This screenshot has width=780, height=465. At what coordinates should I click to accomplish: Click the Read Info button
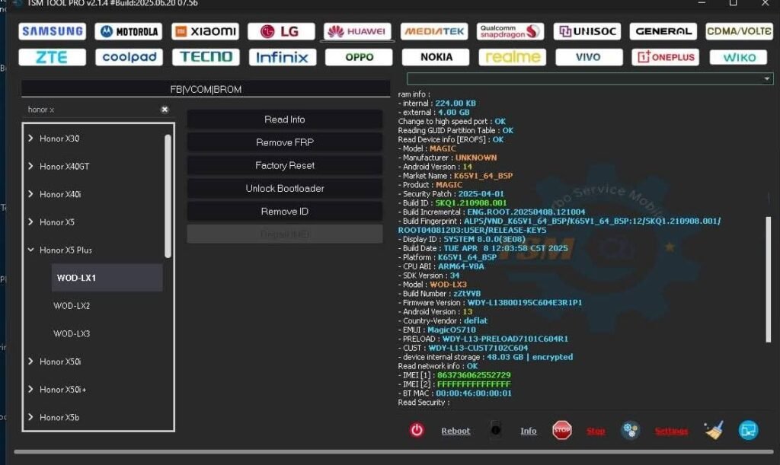tap(285, 119)
